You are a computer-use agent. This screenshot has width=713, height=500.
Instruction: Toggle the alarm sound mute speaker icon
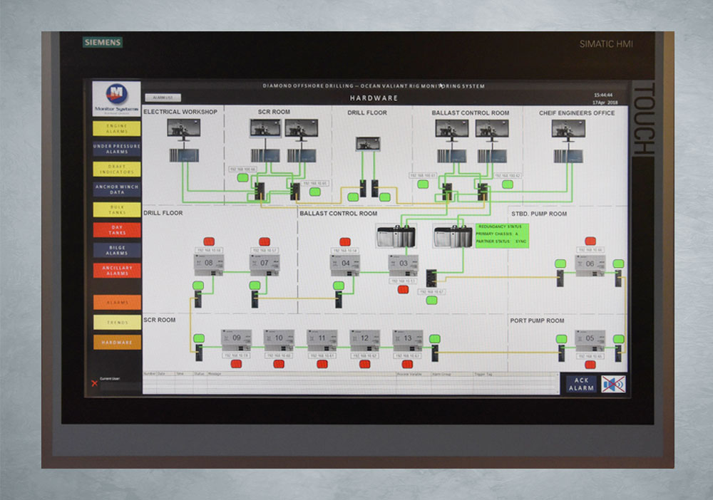612,384
